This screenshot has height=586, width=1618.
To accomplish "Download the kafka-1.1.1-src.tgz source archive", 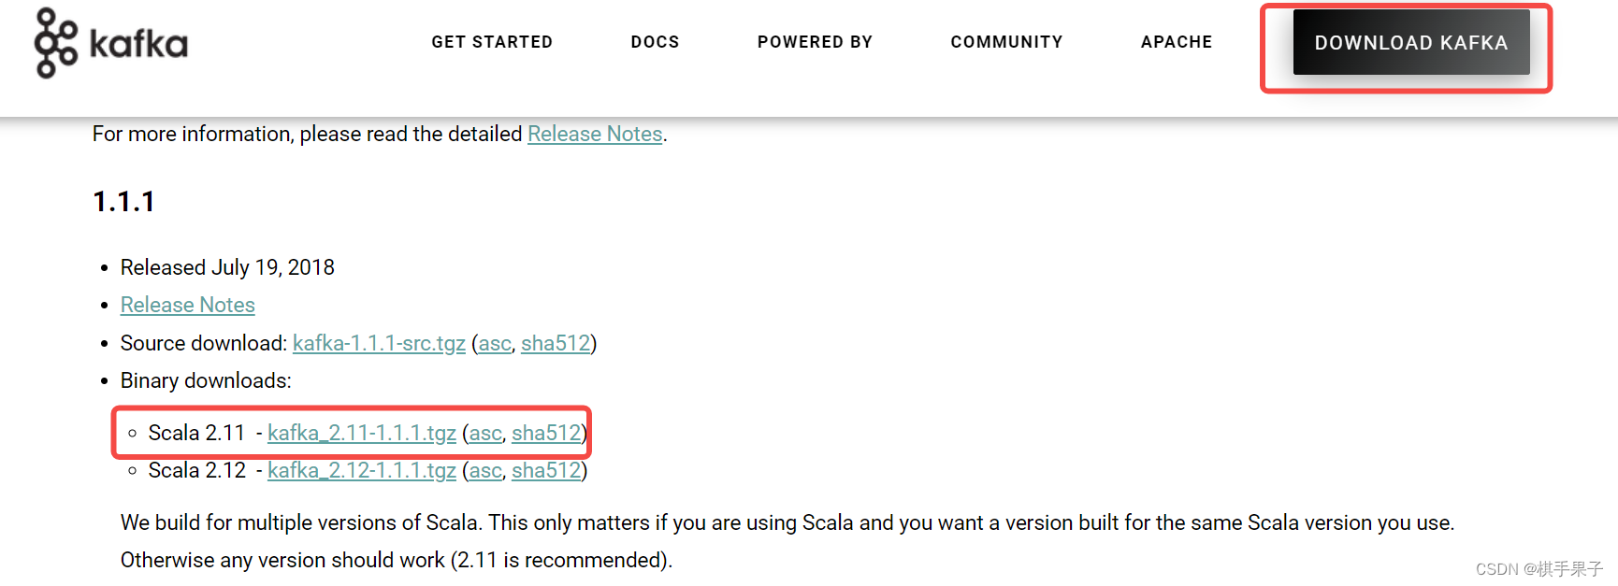I will [380, 343].
